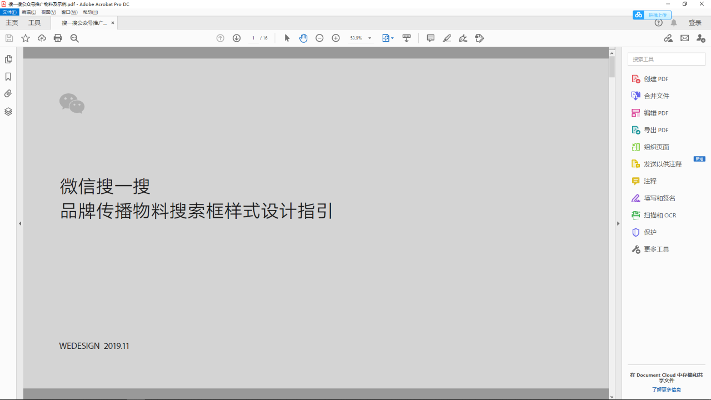Screen dimensions: 711x400
Task: Open Page Thumbnails panel
Action: [x=8, y=59]
